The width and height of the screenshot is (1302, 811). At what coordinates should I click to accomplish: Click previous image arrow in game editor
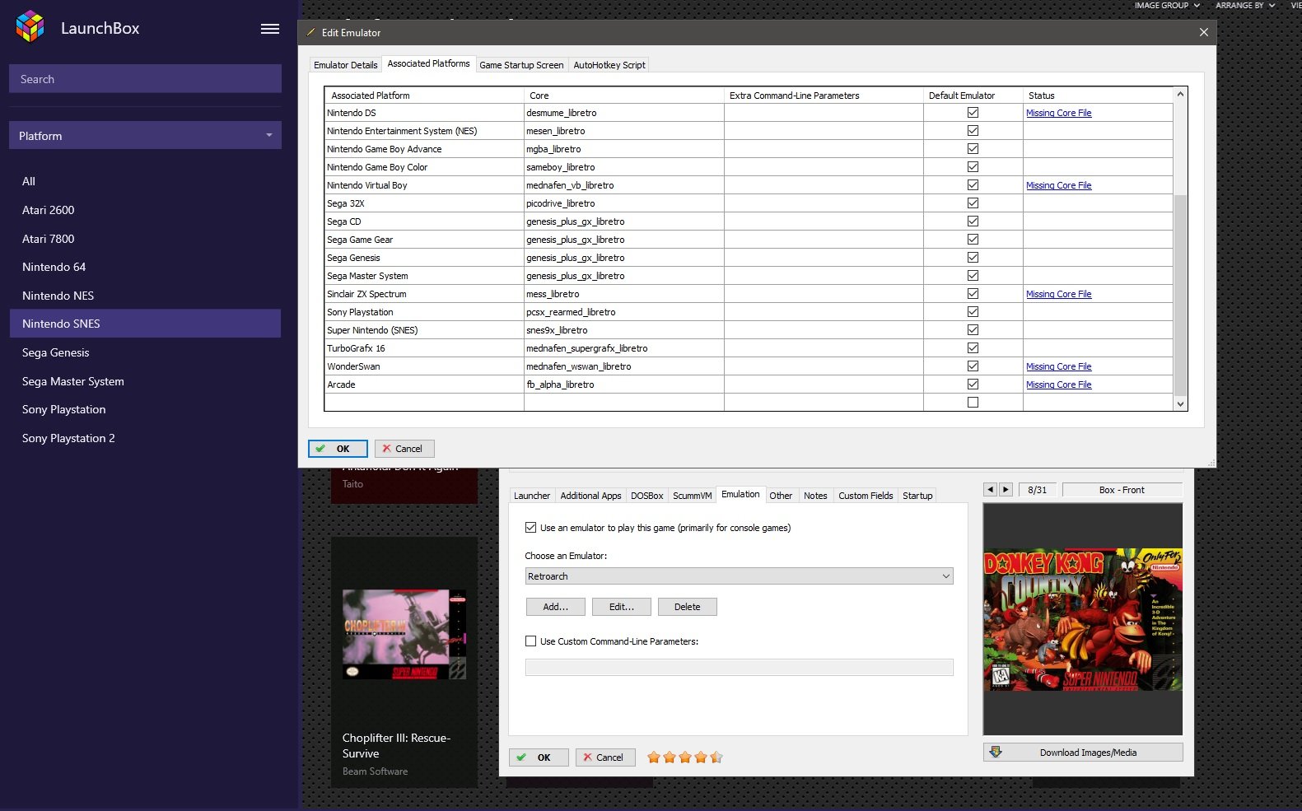click(990, 490)
